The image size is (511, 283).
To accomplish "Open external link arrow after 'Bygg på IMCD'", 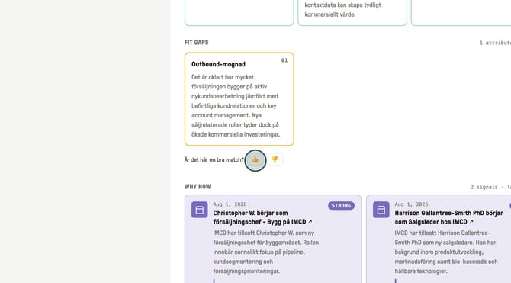I will [310, 221].
